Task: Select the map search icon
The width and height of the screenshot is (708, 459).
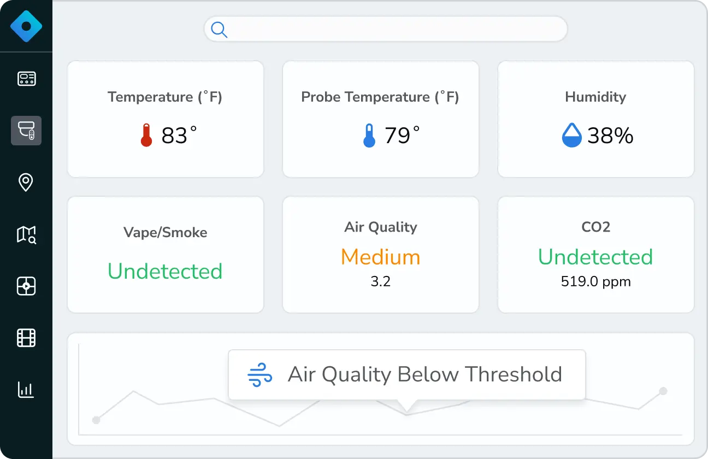Action: click(26, 234)
